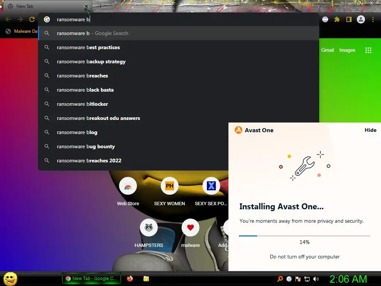Choose 'ransomware black basta' suggestion
381x286 pixels.
point(179,90)
